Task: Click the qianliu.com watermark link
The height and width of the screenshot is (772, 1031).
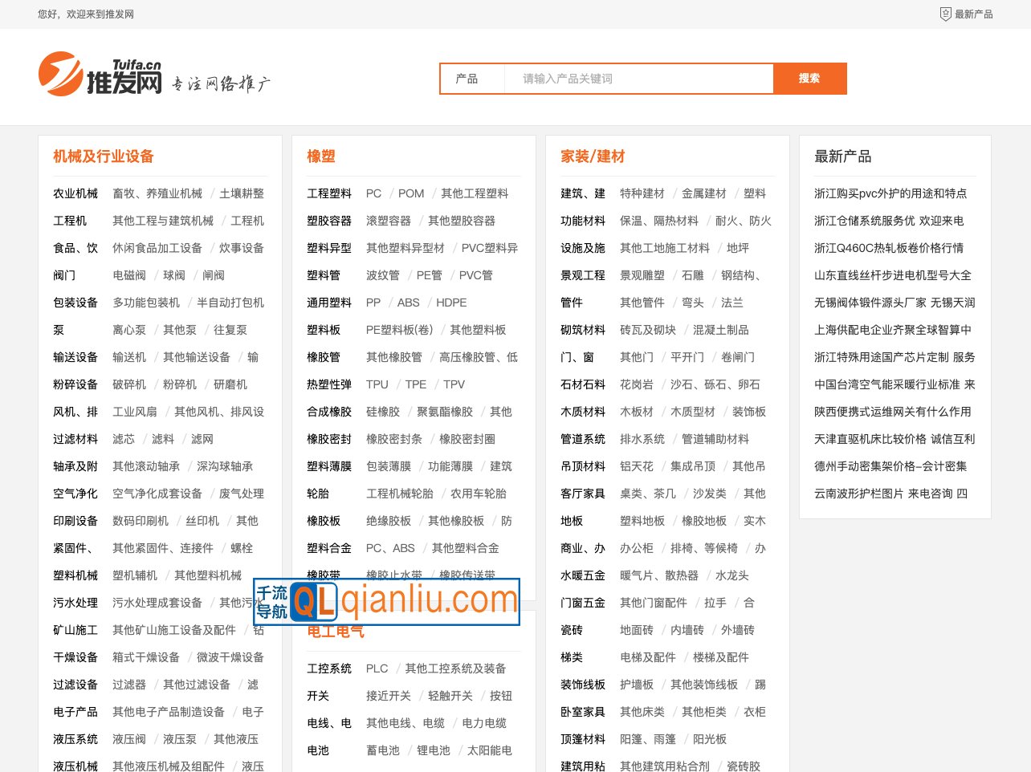Action: pyautogui.click(x=431, y=602)
